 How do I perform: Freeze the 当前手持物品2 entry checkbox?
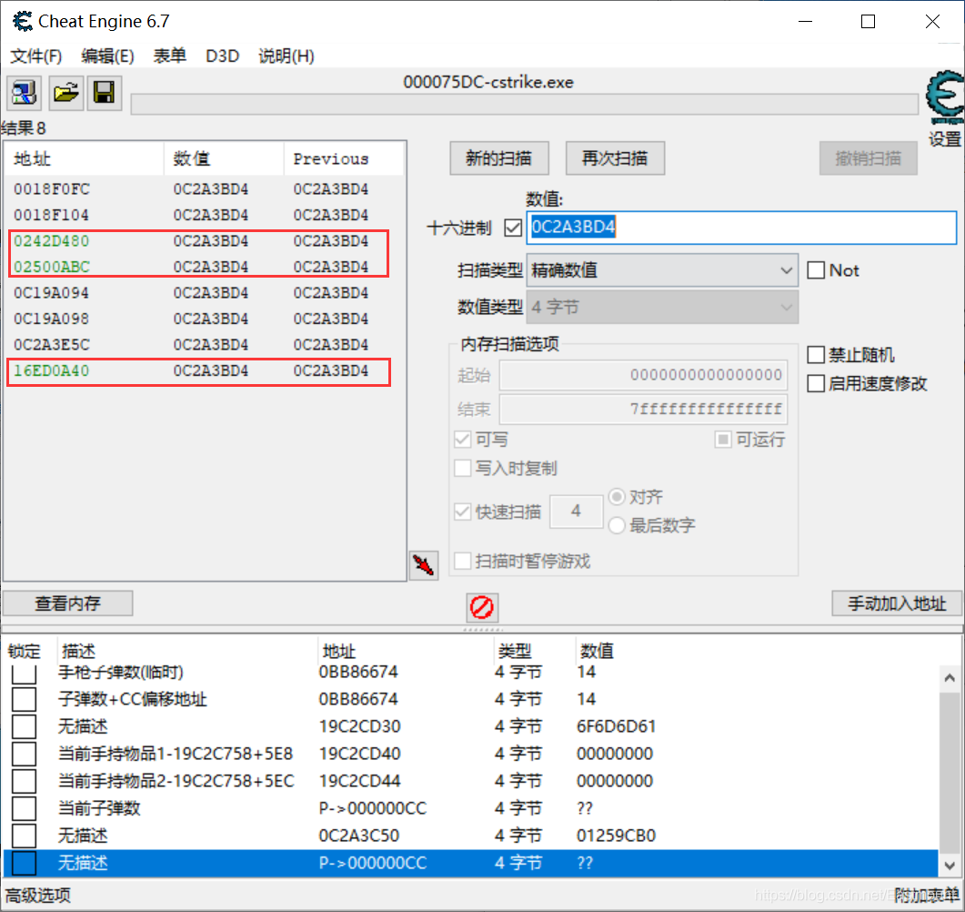[24, 781]
